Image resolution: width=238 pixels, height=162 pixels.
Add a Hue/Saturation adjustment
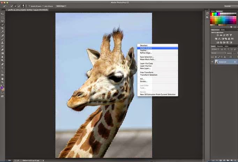(x=216, y=39)
